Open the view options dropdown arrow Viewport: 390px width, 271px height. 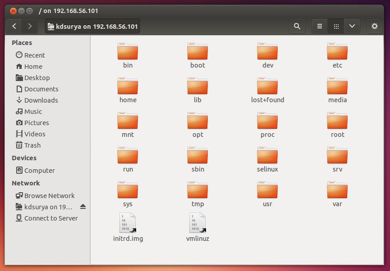point(352,27)
